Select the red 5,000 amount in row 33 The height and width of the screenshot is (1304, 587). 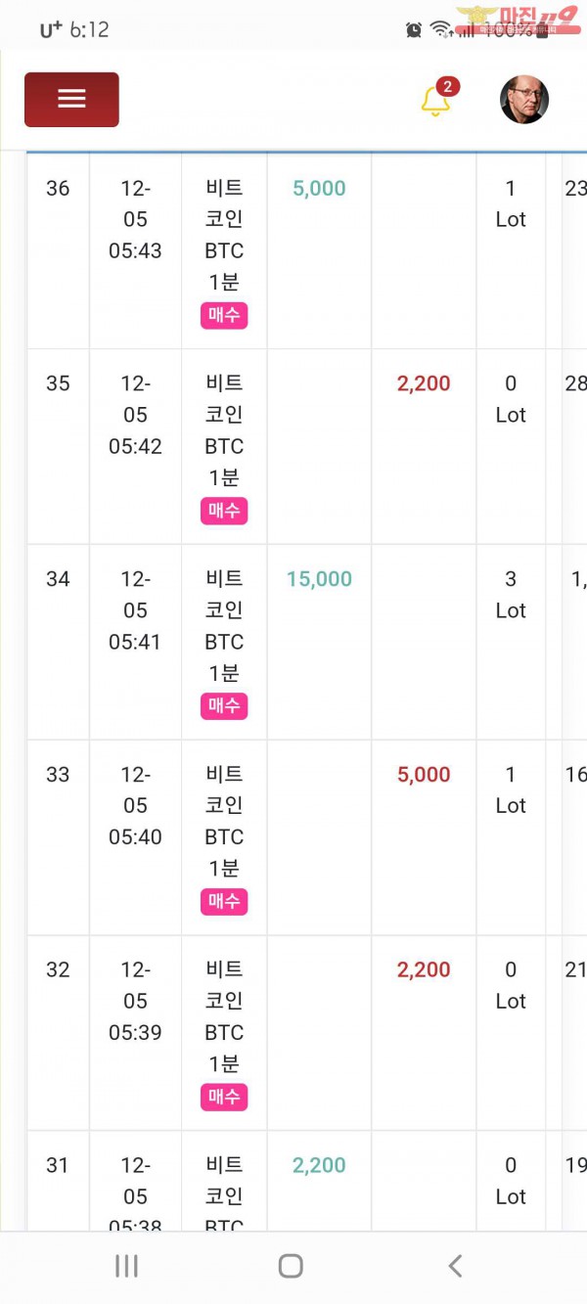coord(424,775)
